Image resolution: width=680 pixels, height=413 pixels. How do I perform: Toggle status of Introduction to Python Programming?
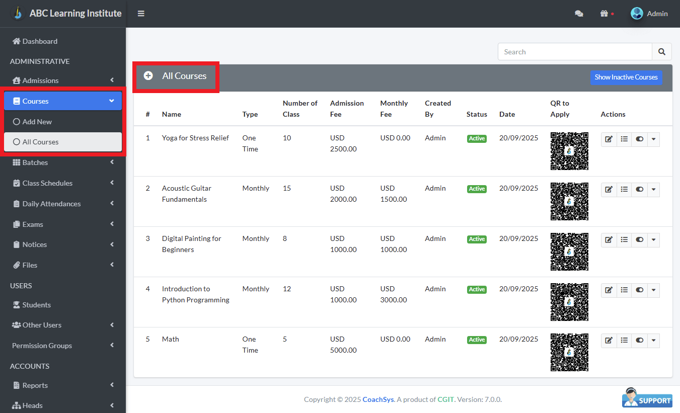[639, 290]
